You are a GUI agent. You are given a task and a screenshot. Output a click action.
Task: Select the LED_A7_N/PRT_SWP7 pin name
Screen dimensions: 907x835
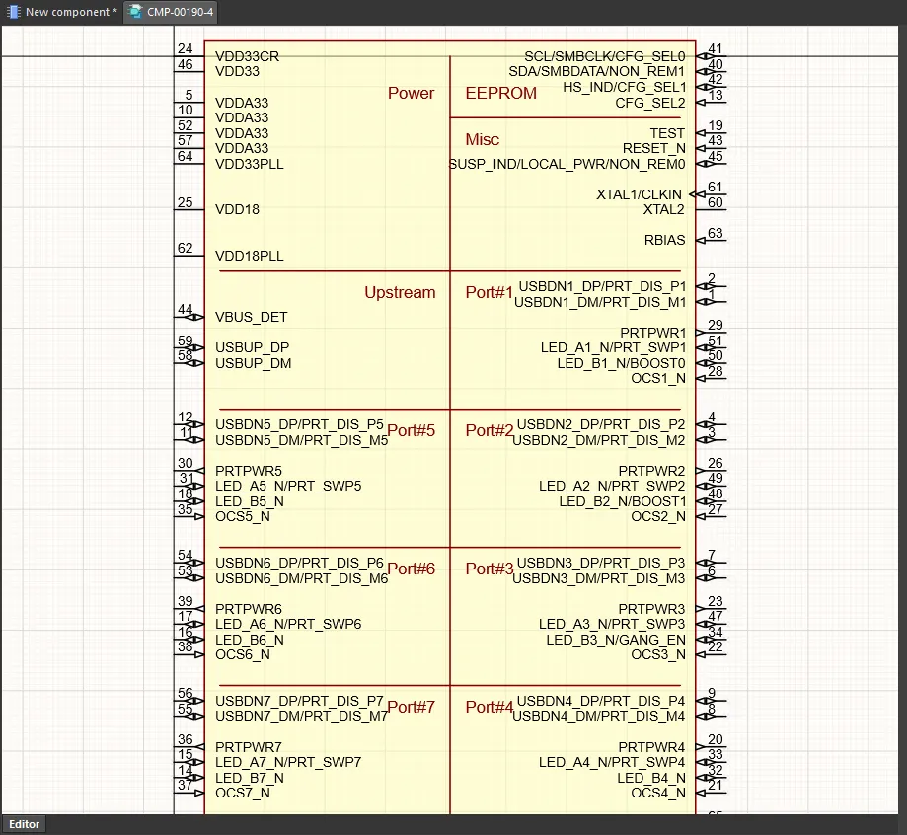tap(288, 762)
